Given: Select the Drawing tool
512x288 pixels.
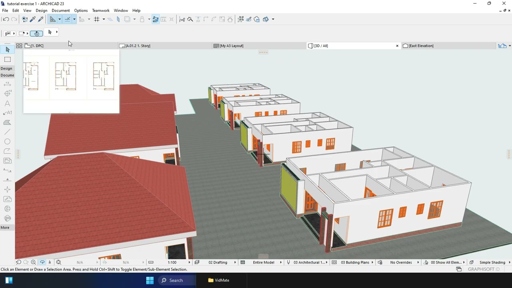Looking at the screenshot, I should coord(7,161).
